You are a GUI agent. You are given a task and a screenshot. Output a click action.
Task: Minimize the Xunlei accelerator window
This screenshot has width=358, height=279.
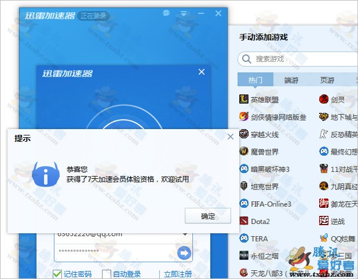201,13
